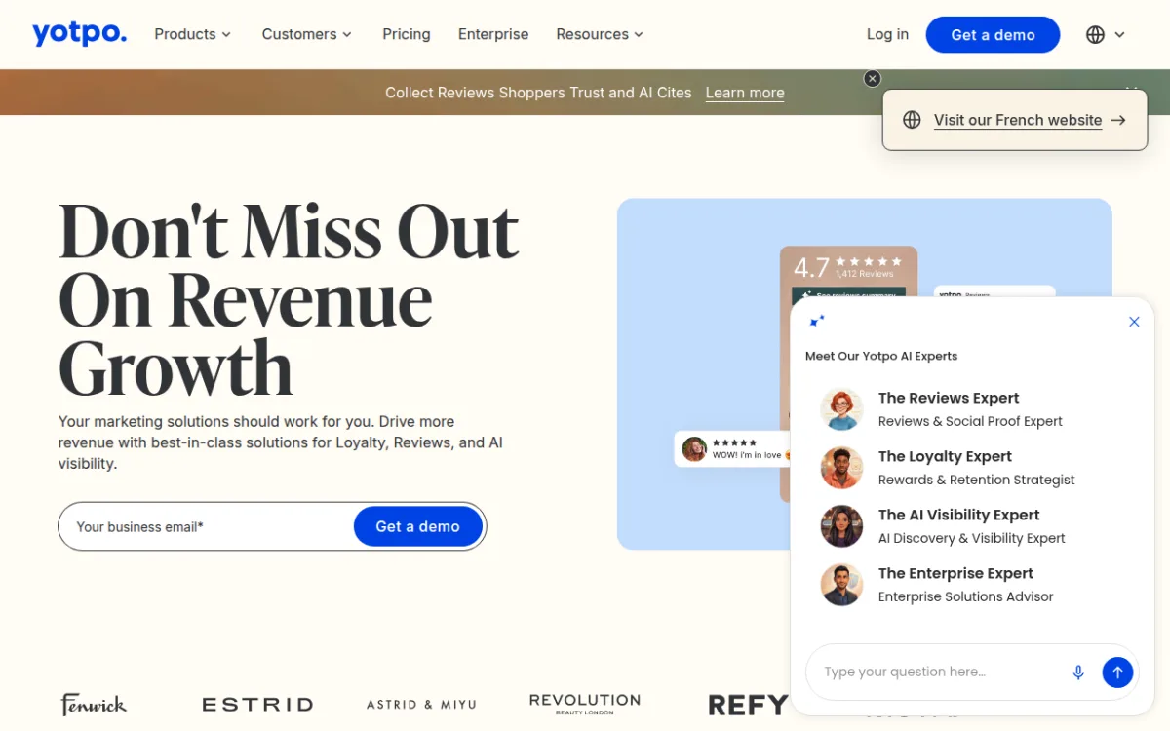Click the header Get a demo button
Viewport: 1170px width, 731px height.
pyautogui.click(x=993, y=34)
